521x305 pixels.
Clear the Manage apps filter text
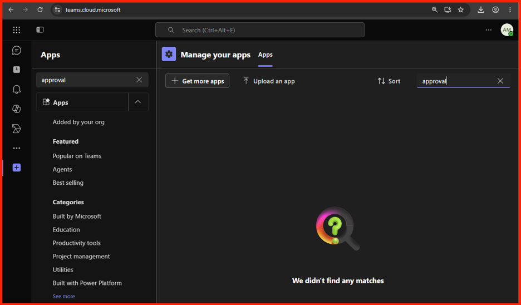(500, 81)
